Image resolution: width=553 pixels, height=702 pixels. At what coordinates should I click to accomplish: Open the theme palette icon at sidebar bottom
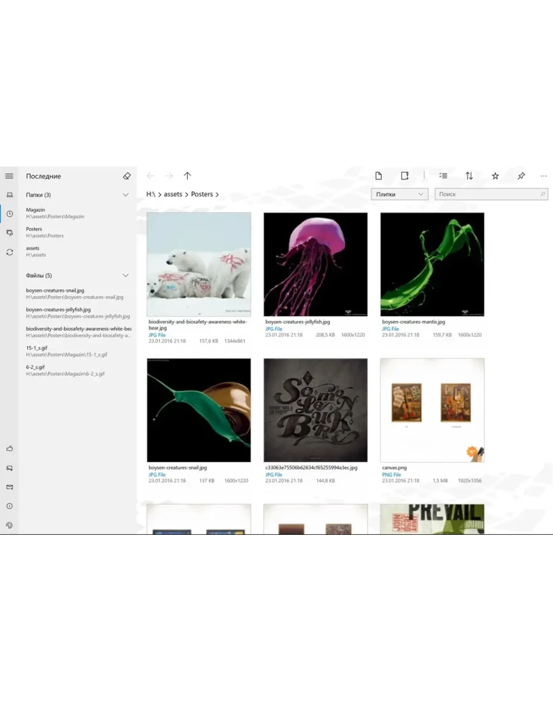[x=9, y=525]
